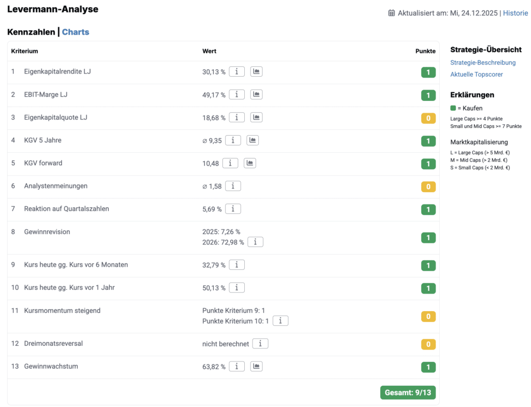Show chart icon for Gewinnwachstum

pos(256,366)
